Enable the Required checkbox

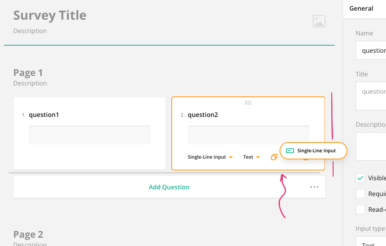coord(360,194)
